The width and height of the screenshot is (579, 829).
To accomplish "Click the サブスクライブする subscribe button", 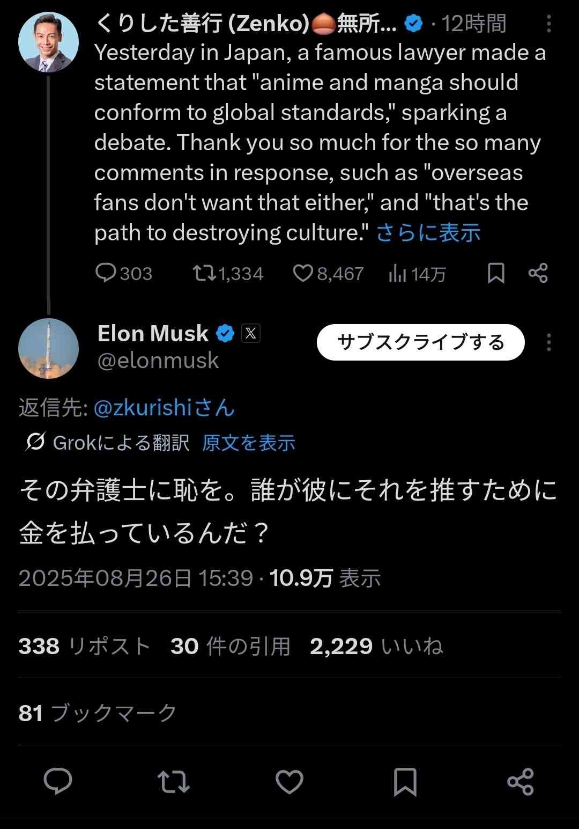I will (x=420, y=342).
